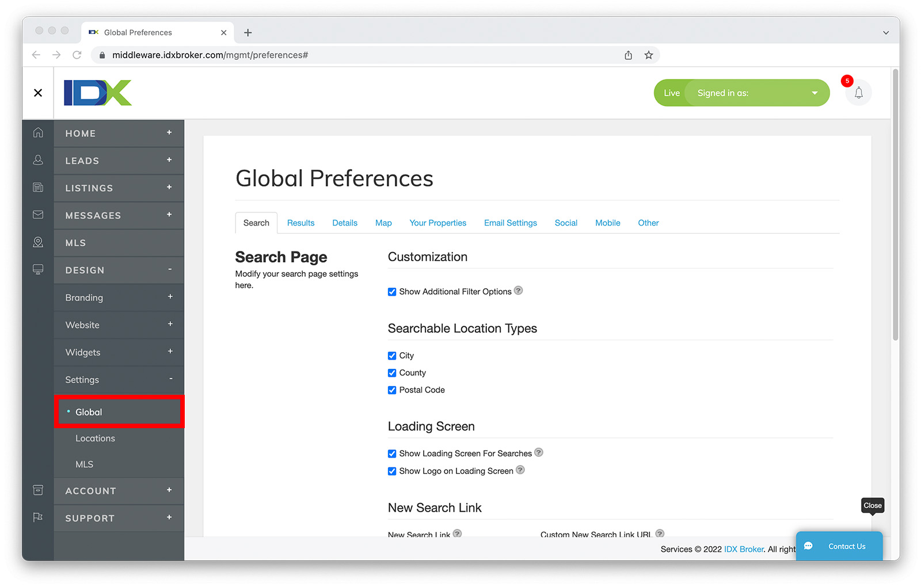Disable Show Logo on Loading Screen
The width and height of the screenshot is (921, 587).
[x=392, y=471]
